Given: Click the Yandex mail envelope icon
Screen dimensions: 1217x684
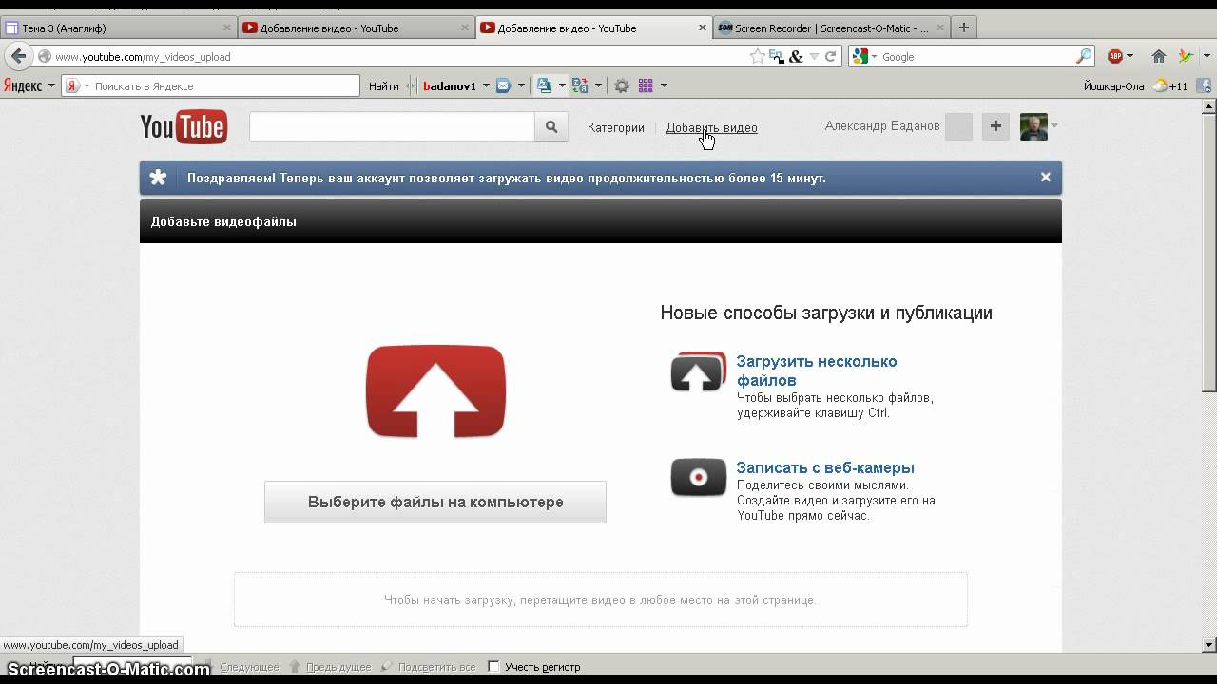Looking at the screenshot, I should pyautogui.click(x=504, y=85).
